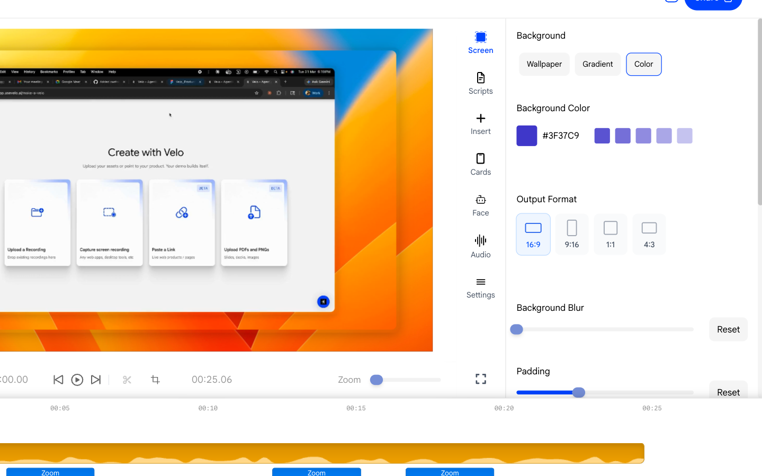Click the Output Format heading
The image size is (762, 476).
pos(546,199)
